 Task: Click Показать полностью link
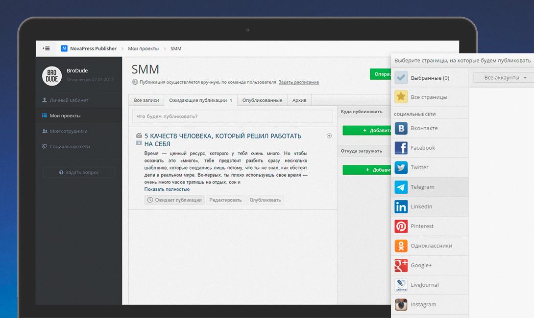[x=167, y=189]
